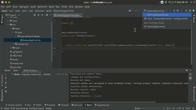Screen dimensions: 196x110
Task: Click the LF line separator in status bar
Action: [x=173, y=108]
